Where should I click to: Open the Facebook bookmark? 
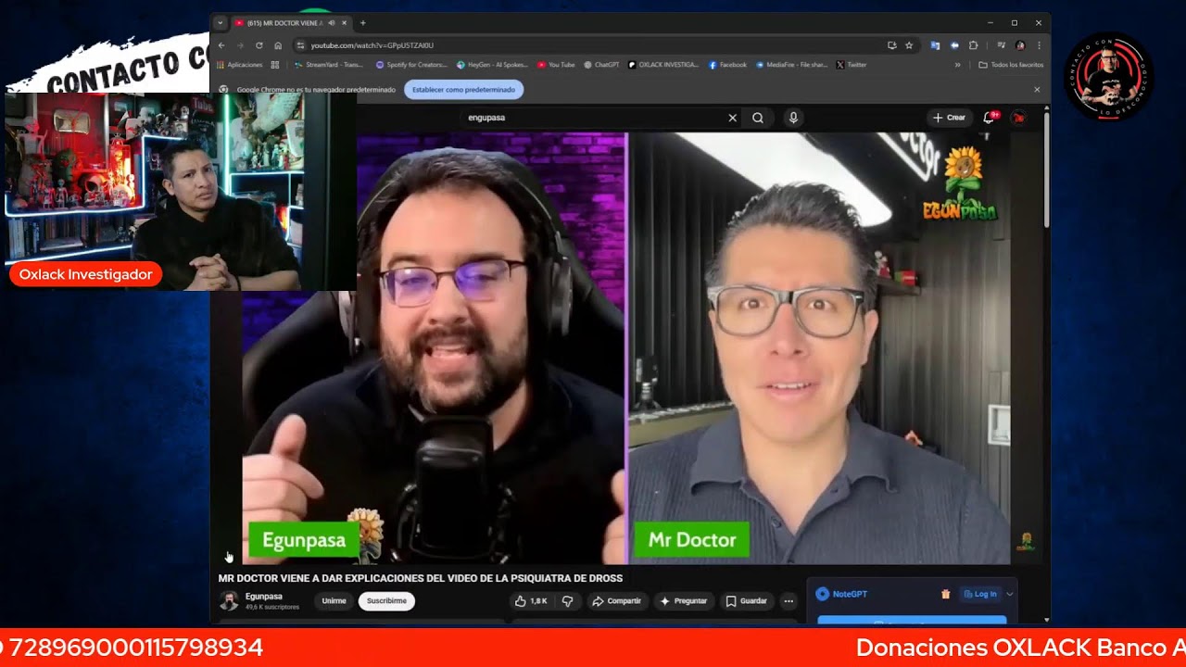pyautogui.click(x=727, y=65)
